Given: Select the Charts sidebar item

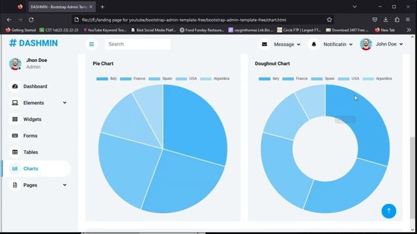Looking at the screenshot, I should [x=36, y=169].
